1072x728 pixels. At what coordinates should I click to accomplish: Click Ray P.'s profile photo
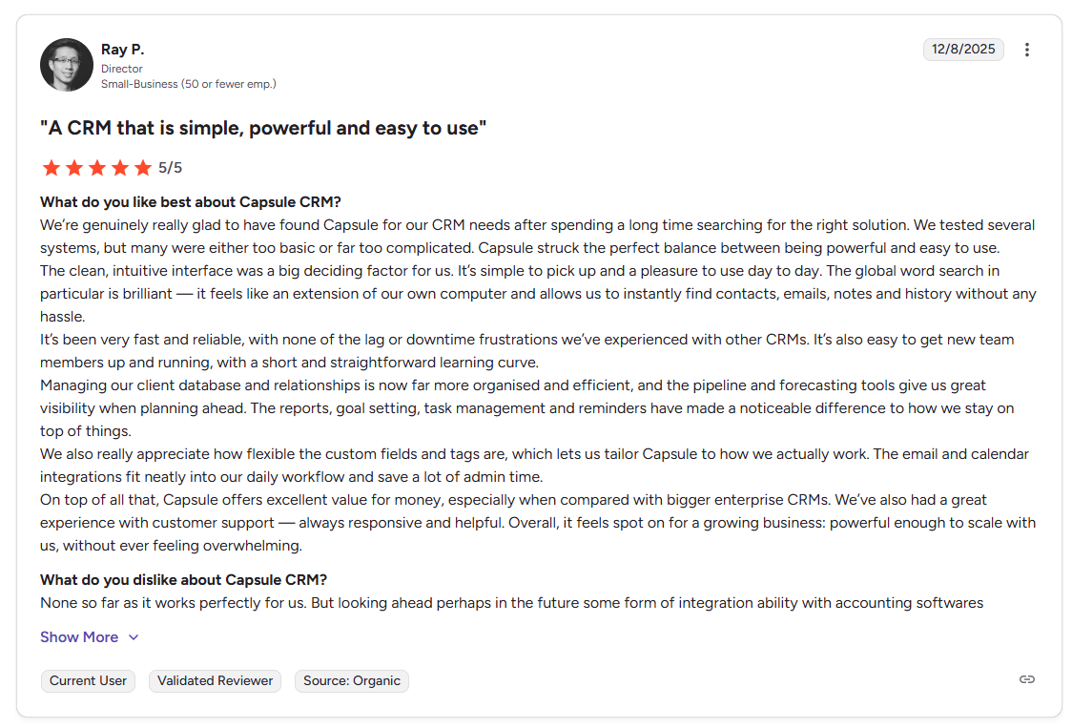coord(66,64)
